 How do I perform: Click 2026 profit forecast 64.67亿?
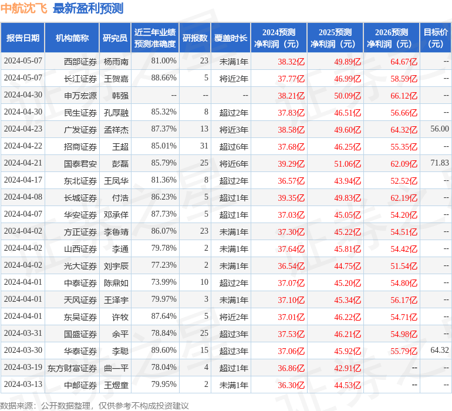coord(404,62)
